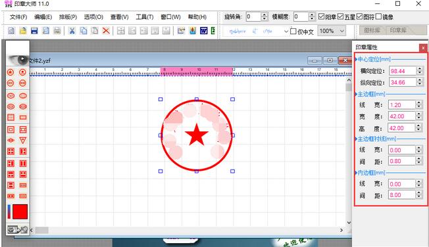Click the Save floppy disk icon
429x247 pixels.
tap(34, 31)
